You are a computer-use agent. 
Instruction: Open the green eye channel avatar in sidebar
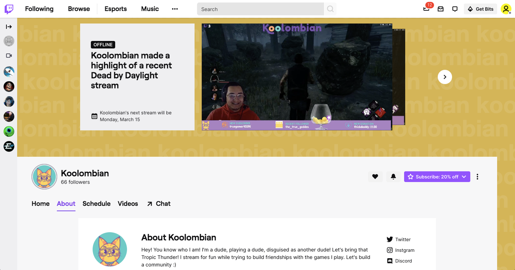(x=9, y=131)
